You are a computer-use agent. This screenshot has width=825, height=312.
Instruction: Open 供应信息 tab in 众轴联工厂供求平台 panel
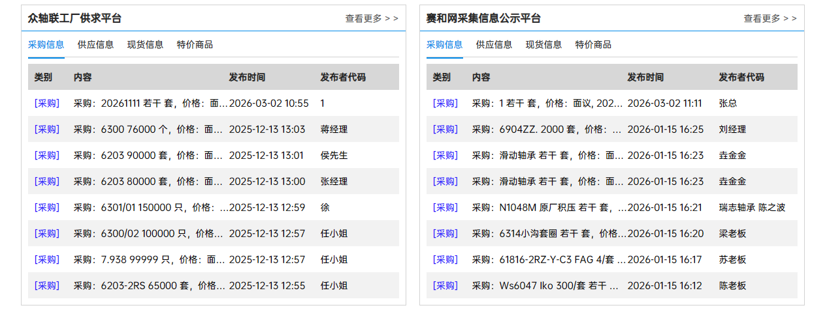point(95,45)
